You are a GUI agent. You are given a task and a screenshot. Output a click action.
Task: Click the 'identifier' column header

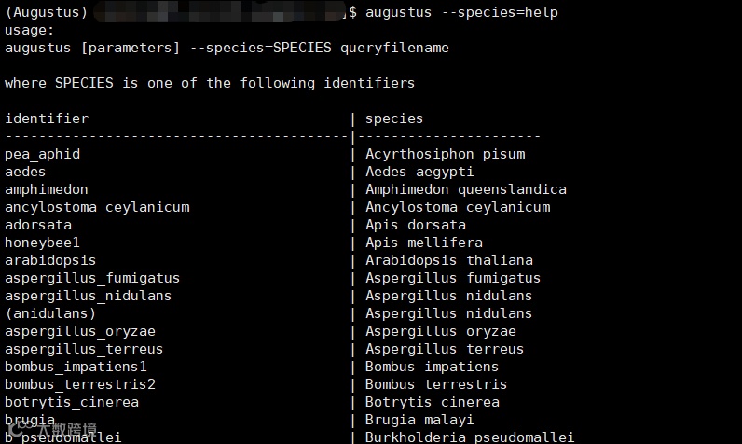[47, 118]
